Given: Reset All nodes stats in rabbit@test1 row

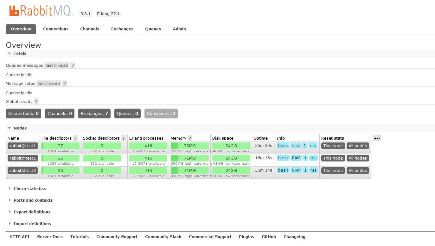Looking at the screenshot, I should point(358,146).
